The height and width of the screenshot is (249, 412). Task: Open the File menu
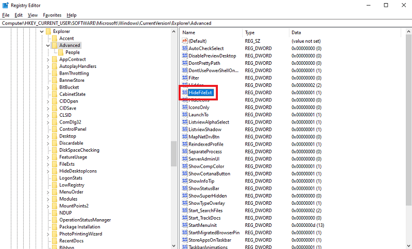[6, 15]
